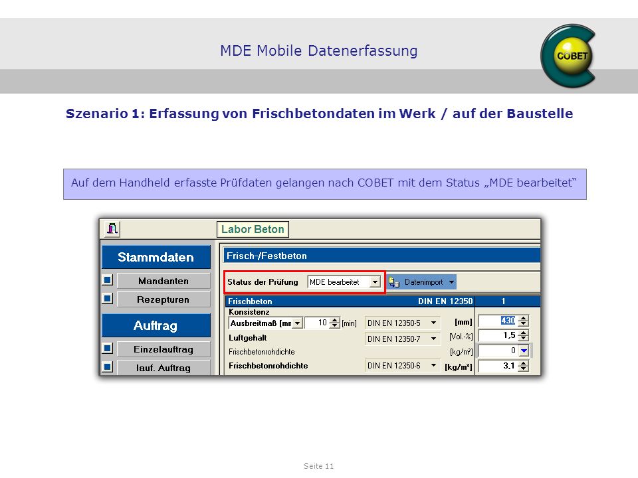Toggle the blue square next to lauf. Auftrag
The height and width of the screenshot is (478, 638).
point(108,367)
